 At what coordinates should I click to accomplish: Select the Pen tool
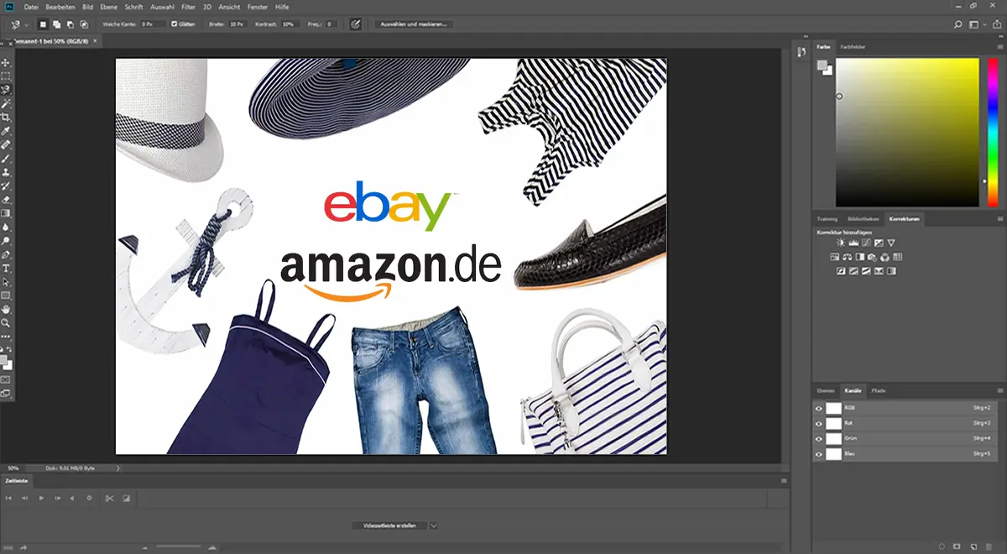[x=6, y=254]
